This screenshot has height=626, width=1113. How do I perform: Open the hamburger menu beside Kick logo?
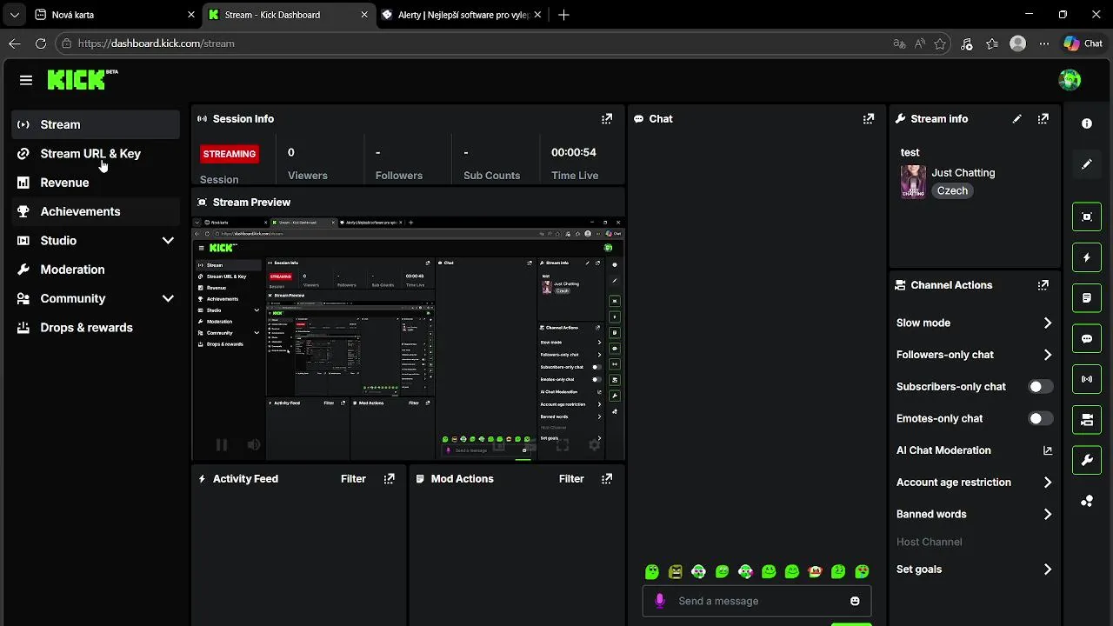point(26,80)
